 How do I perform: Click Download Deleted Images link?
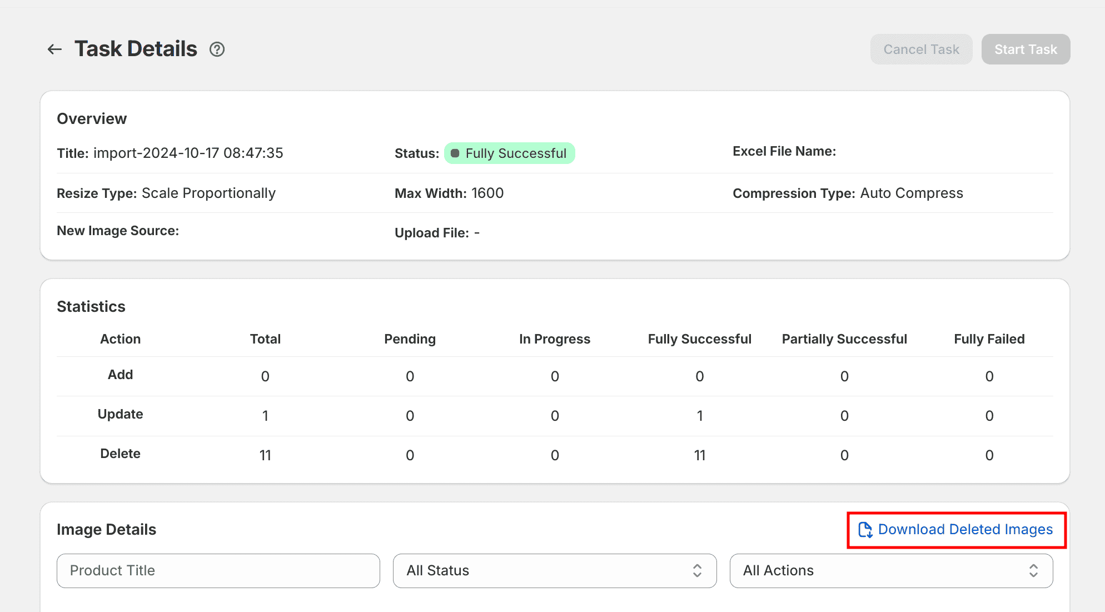(965, 530)
